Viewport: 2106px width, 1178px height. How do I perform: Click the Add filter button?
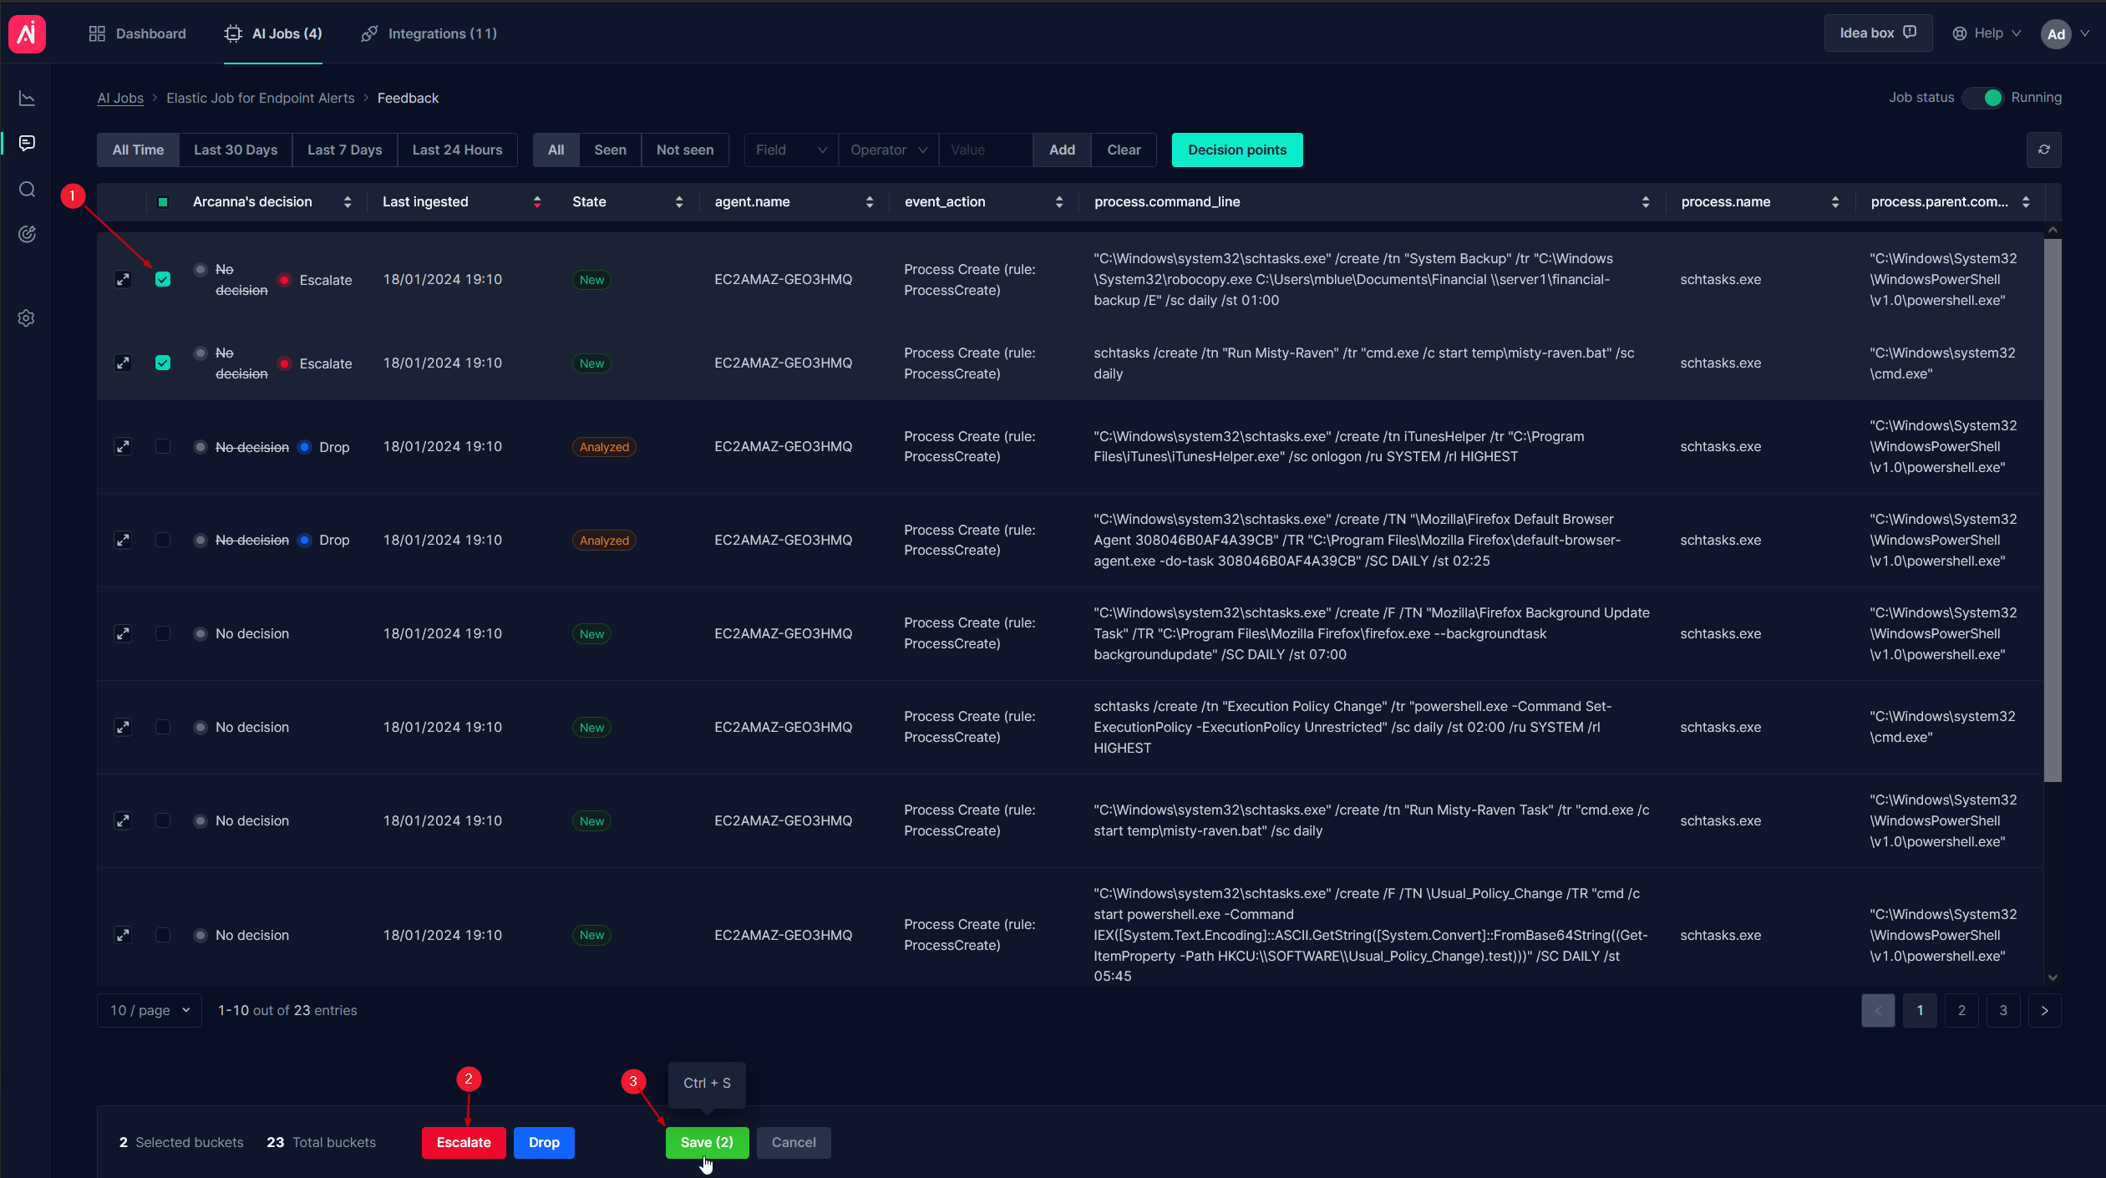(x=1062, y=150)
